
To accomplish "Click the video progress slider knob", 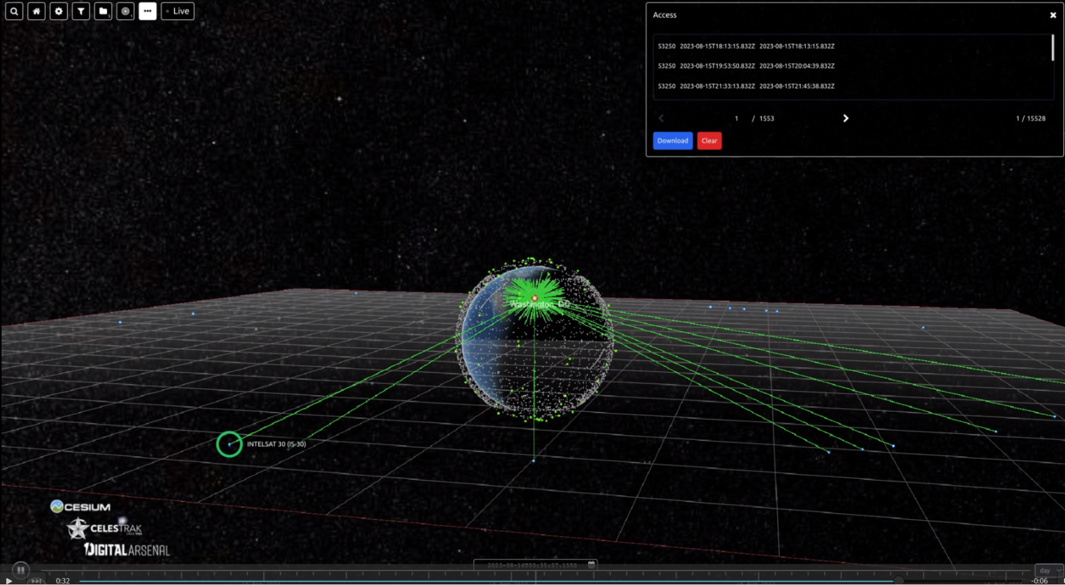I will point(898,581).
